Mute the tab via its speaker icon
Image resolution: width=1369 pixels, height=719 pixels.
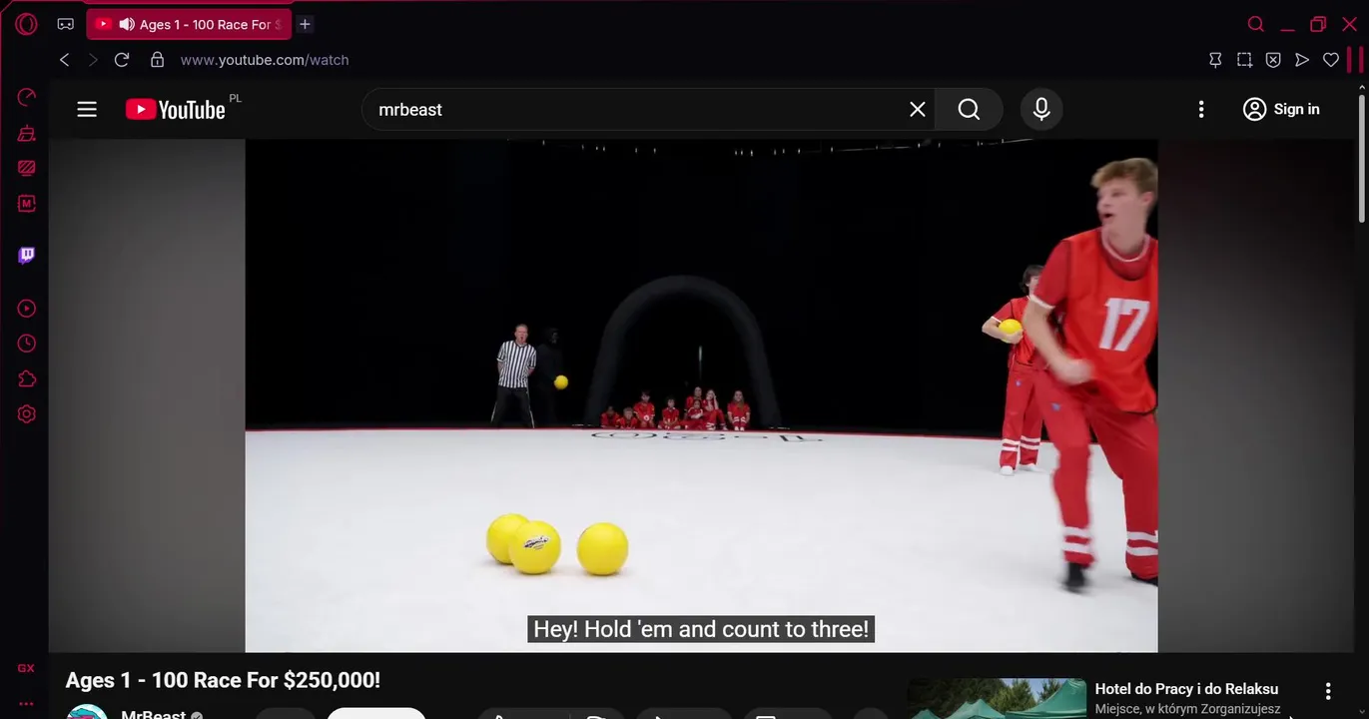[x=127, y=24]
